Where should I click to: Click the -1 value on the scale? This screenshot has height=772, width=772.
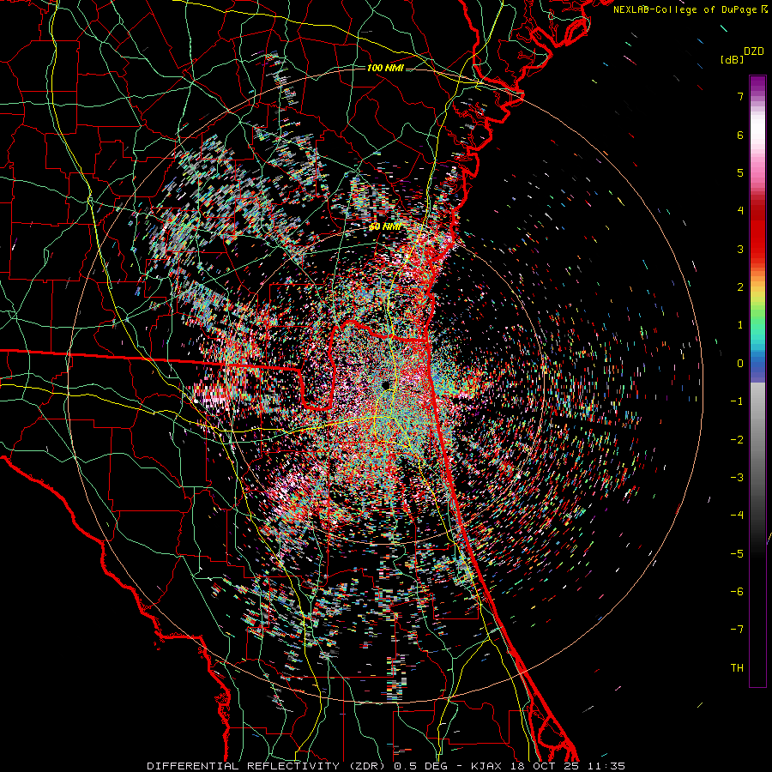(x=737, y=401)
